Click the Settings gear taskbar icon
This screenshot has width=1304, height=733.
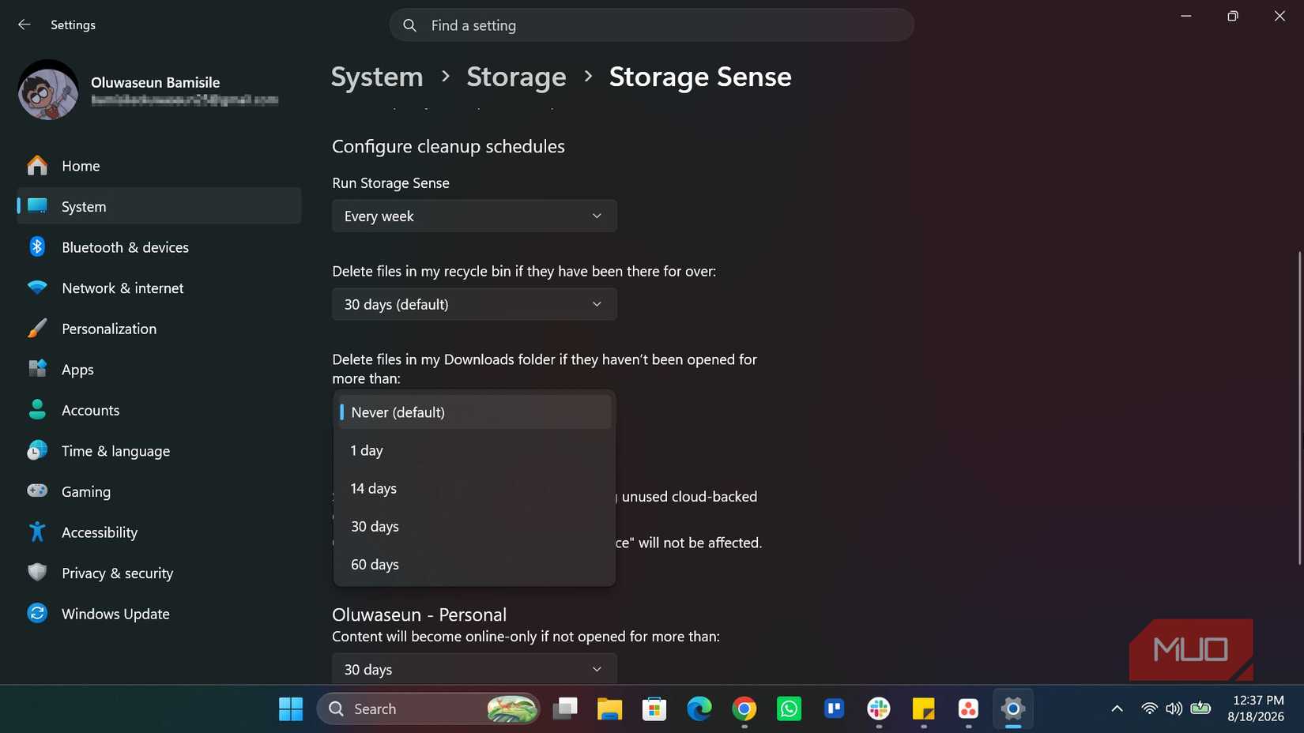(1013, 709)
